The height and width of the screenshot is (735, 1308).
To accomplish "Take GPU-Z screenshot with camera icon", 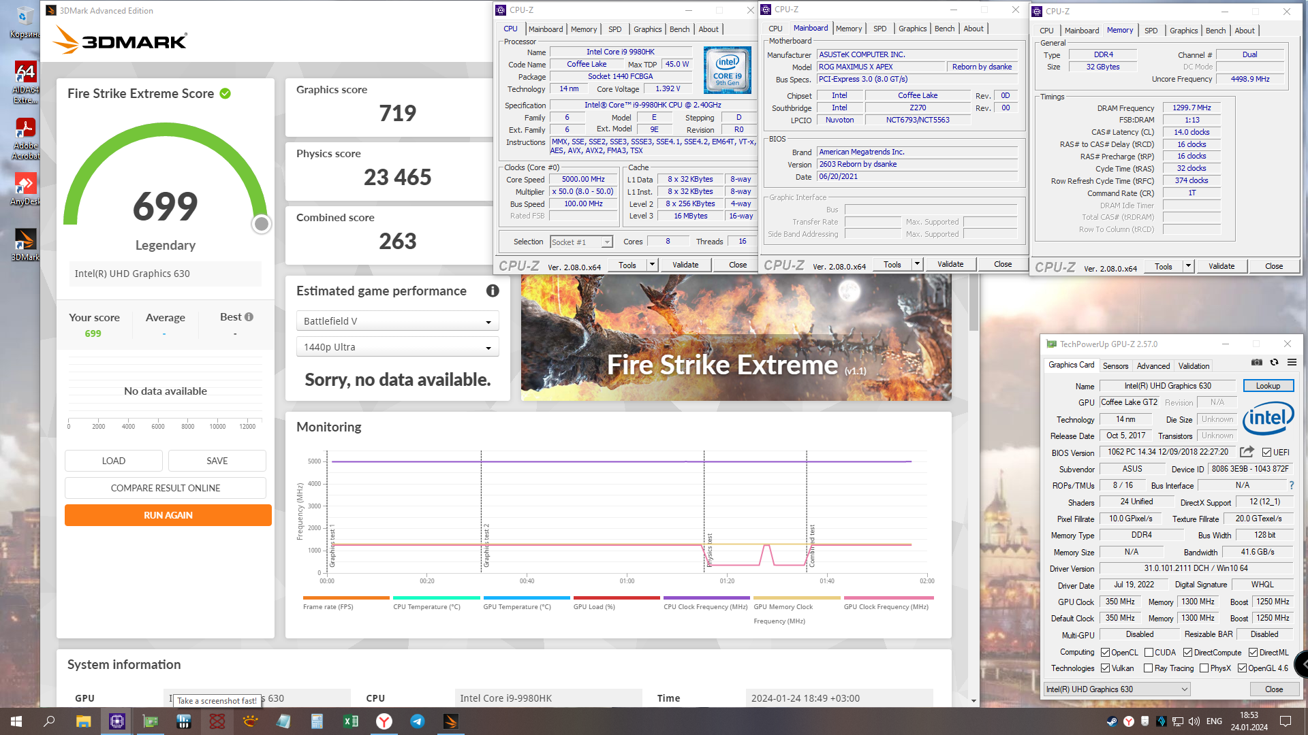I will [1257, 362].
